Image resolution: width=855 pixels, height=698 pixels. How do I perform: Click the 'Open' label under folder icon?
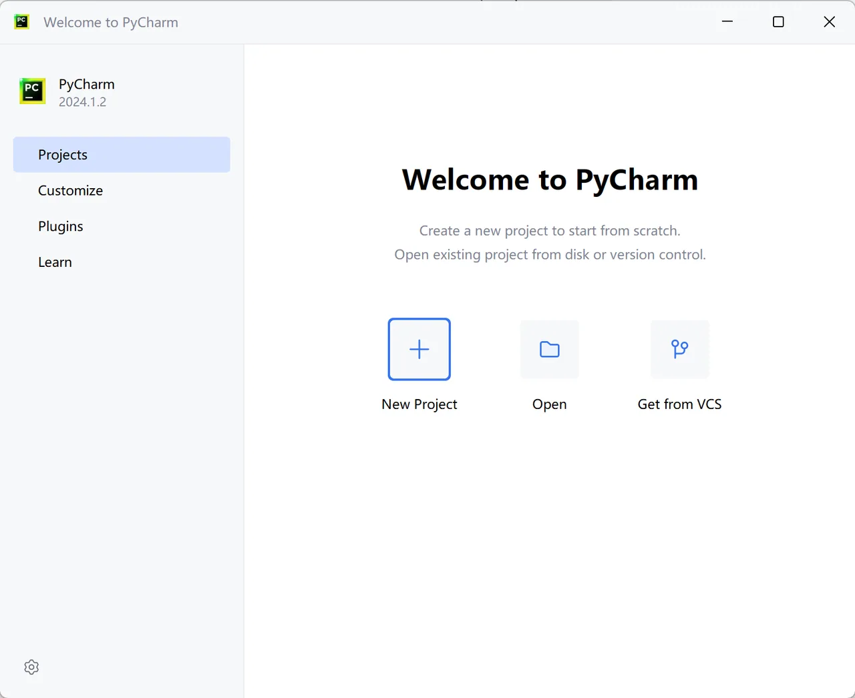pos(550,404)
